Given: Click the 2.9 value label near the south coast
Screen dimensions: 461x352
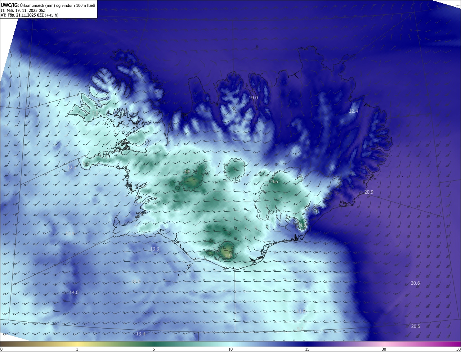Looking at the screenshot, I should click(228, 256).
